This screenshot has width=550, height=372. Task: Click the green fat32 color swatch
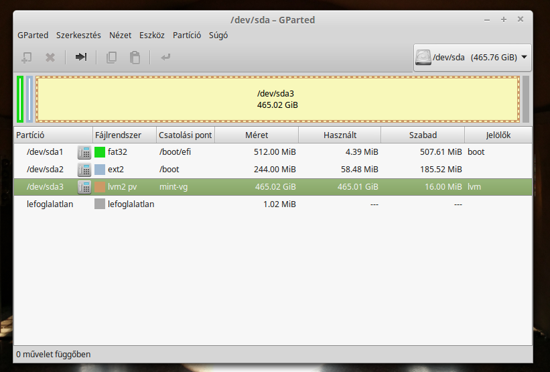100,152
